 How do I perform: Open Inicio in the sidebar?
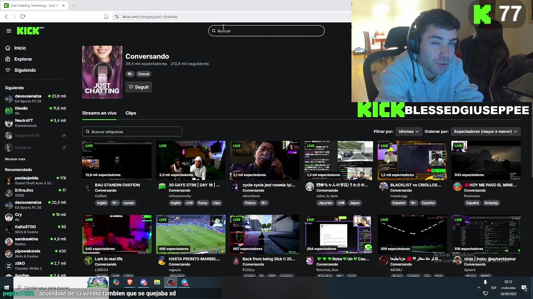(x=20, y=48)
